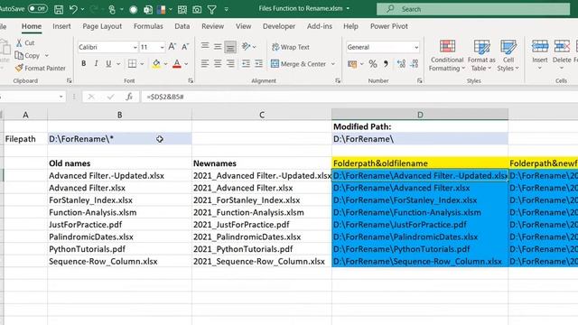Apply the yellow Fill Color
Screen dimensions: 578x325
pyautogui.click(x=156, y=64)
